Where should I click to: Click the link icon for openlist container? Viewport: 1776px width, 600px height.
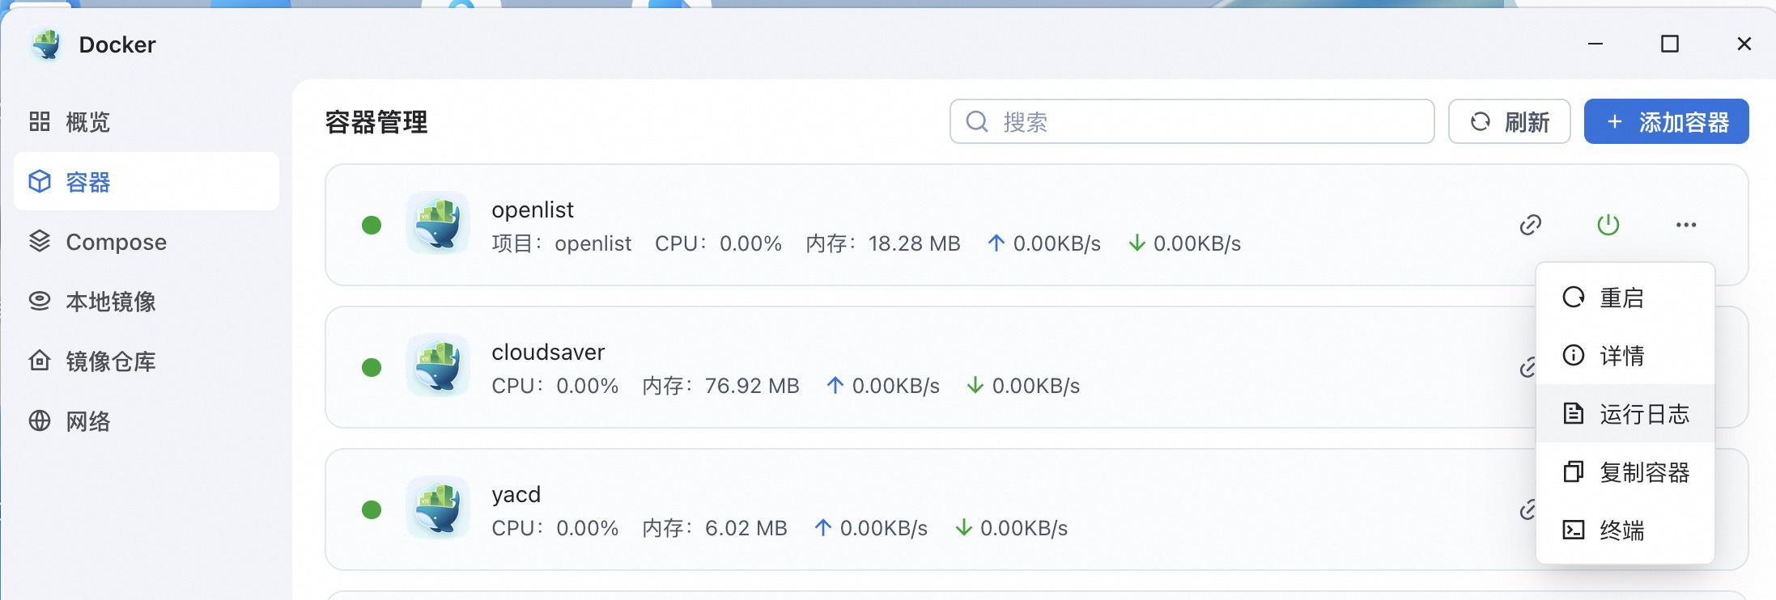(x=1530, y=225)
